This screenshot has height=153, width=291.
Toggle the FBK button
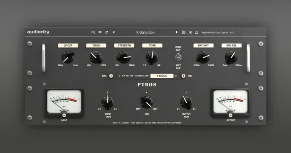tap(183, 76)
